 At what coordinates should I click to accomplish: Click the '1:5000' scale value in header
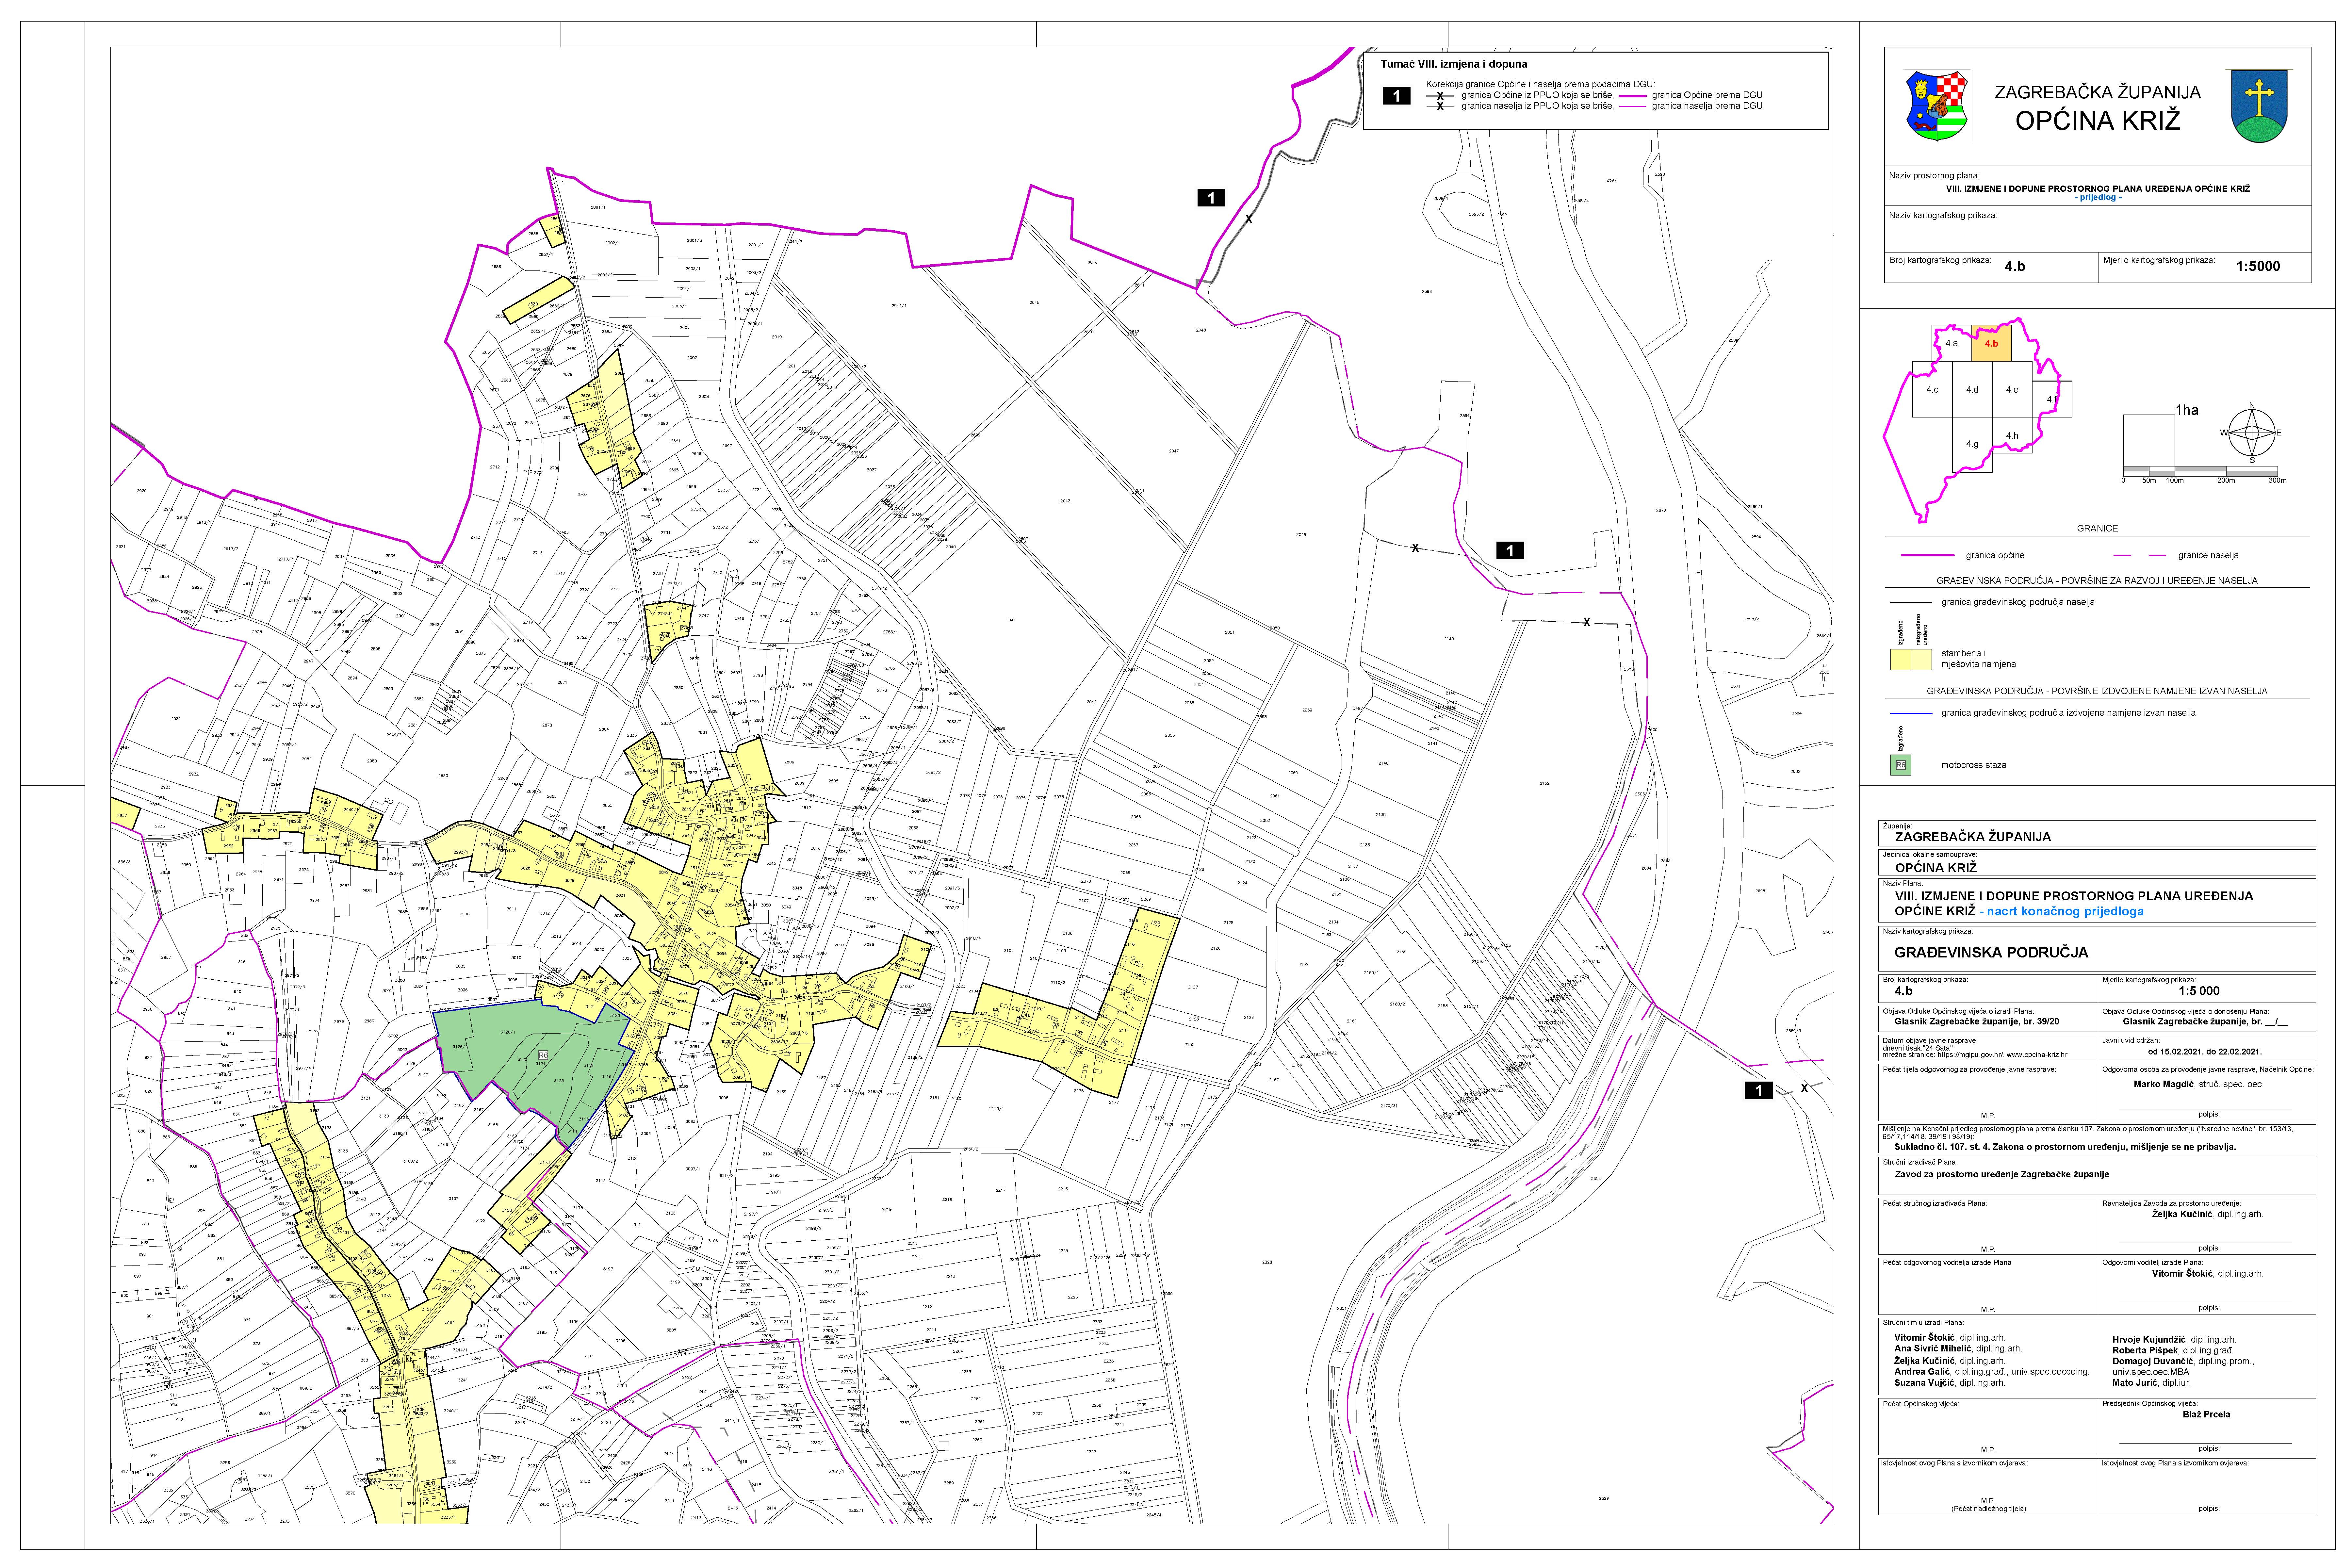coord(2258,266)
